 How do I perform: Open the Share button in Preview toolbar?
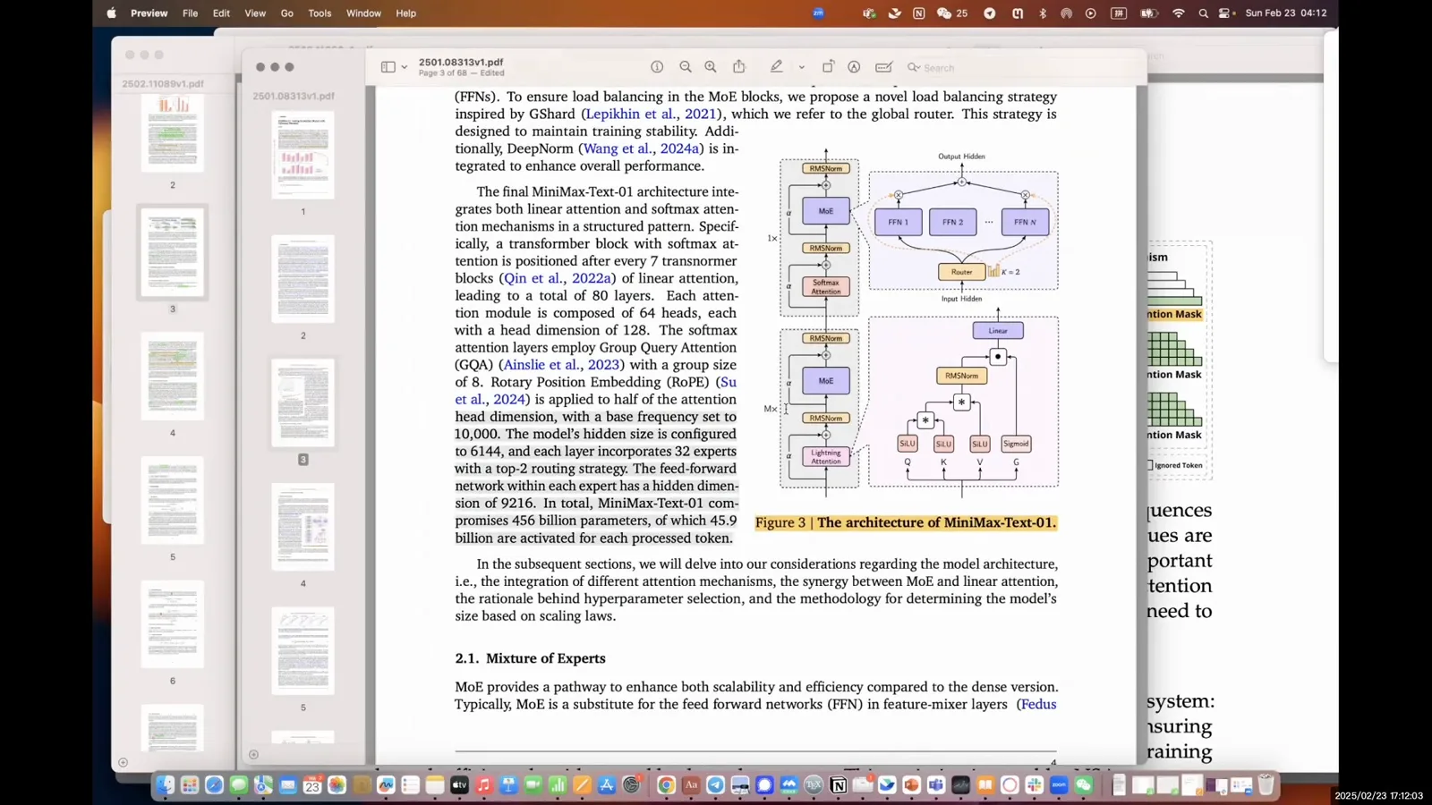tap(739, 66)
